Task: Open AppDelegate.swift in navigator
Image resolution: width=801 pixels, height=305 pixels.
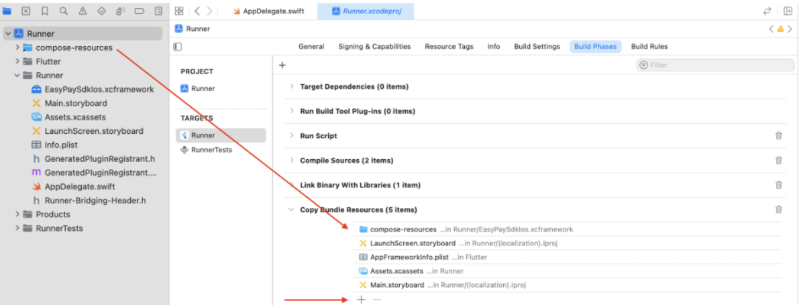Action: [73, 187]
